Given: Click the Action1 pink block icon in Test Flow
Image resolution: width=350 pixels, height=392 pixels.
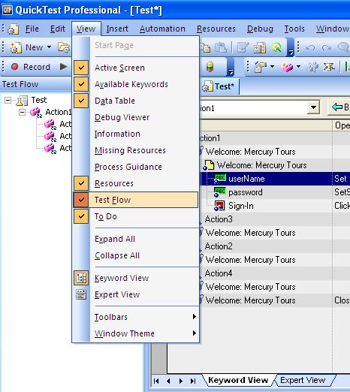Looking at the screenshot, I should point(36,113).
